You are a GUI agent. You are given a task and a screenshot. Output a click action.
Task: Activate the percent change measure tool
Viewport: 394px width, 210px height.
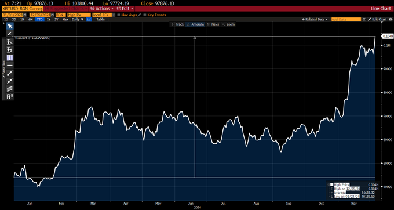tap(10, 42)
